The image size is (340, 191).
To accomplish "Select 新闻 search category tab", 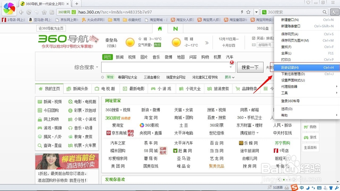I will point(119,57).
